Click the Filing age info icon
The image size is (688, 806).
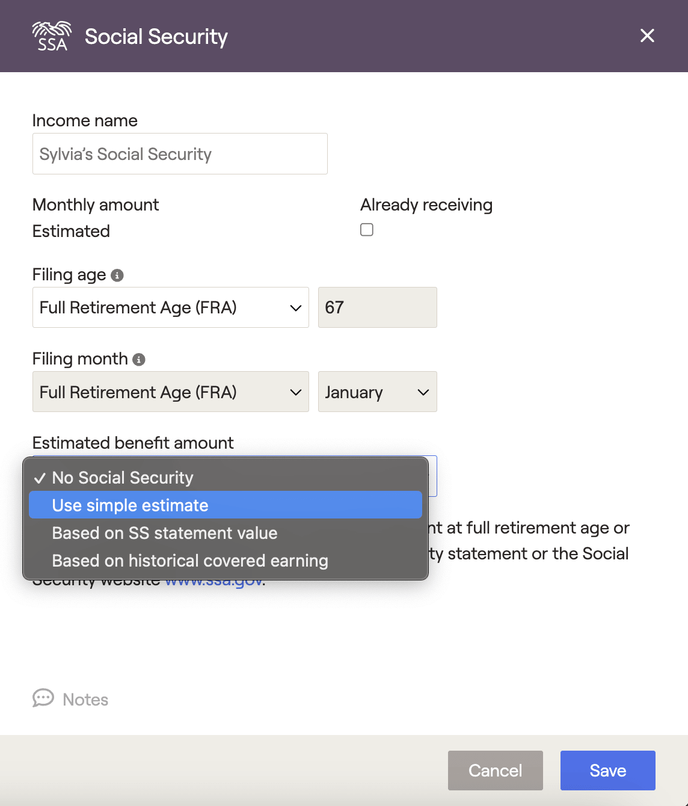pos(117,275)
